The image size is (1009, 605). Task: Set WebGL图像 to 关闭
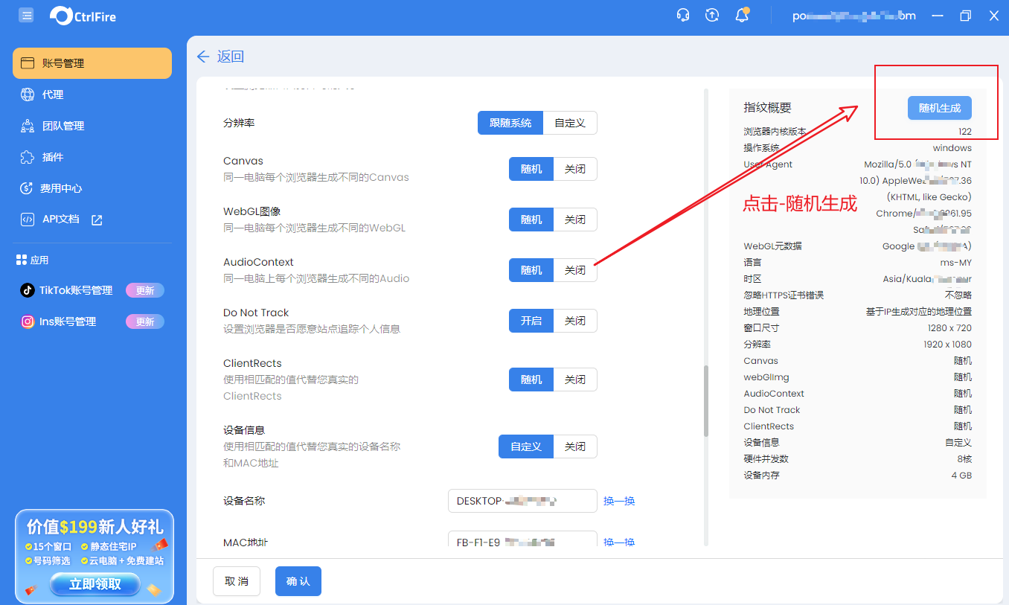pos(575,220)
